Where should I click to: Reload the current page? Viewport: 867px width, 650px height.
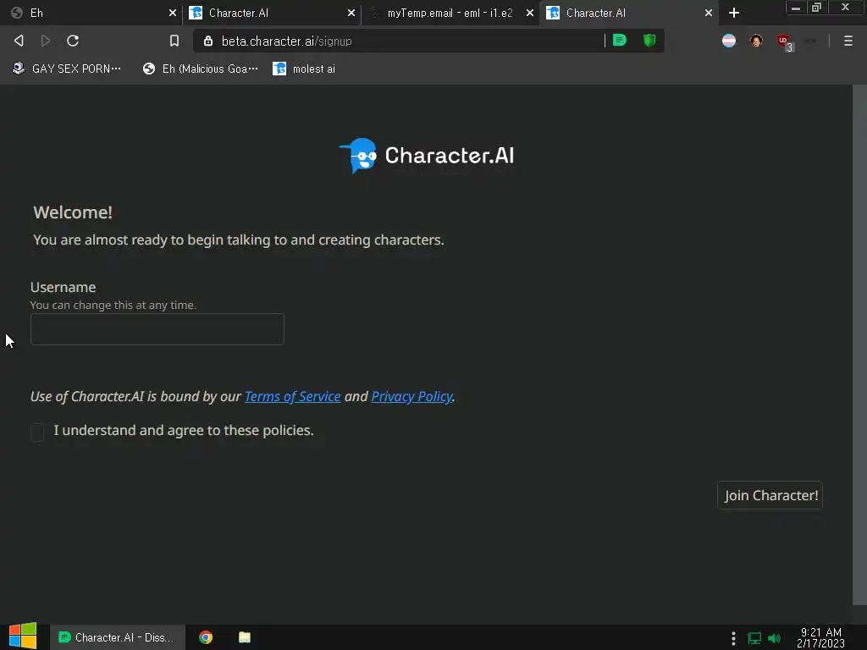73,41
